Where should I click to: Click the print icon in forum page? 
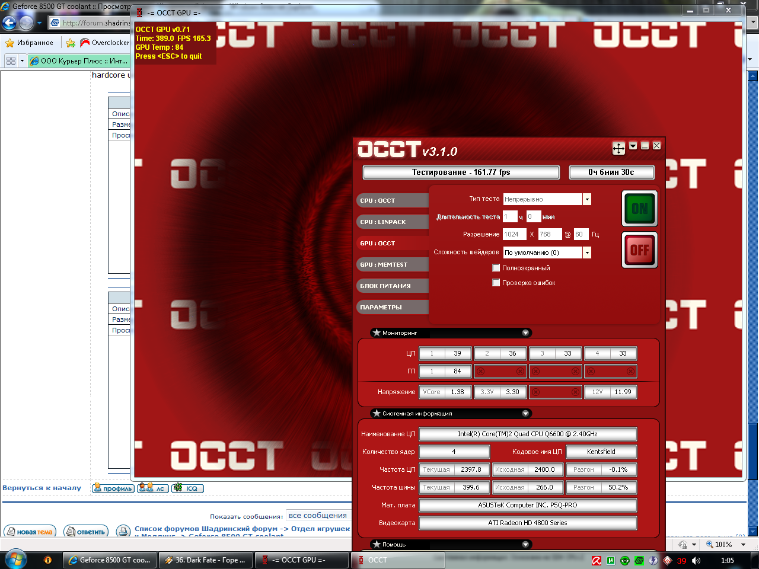point(123,531)
